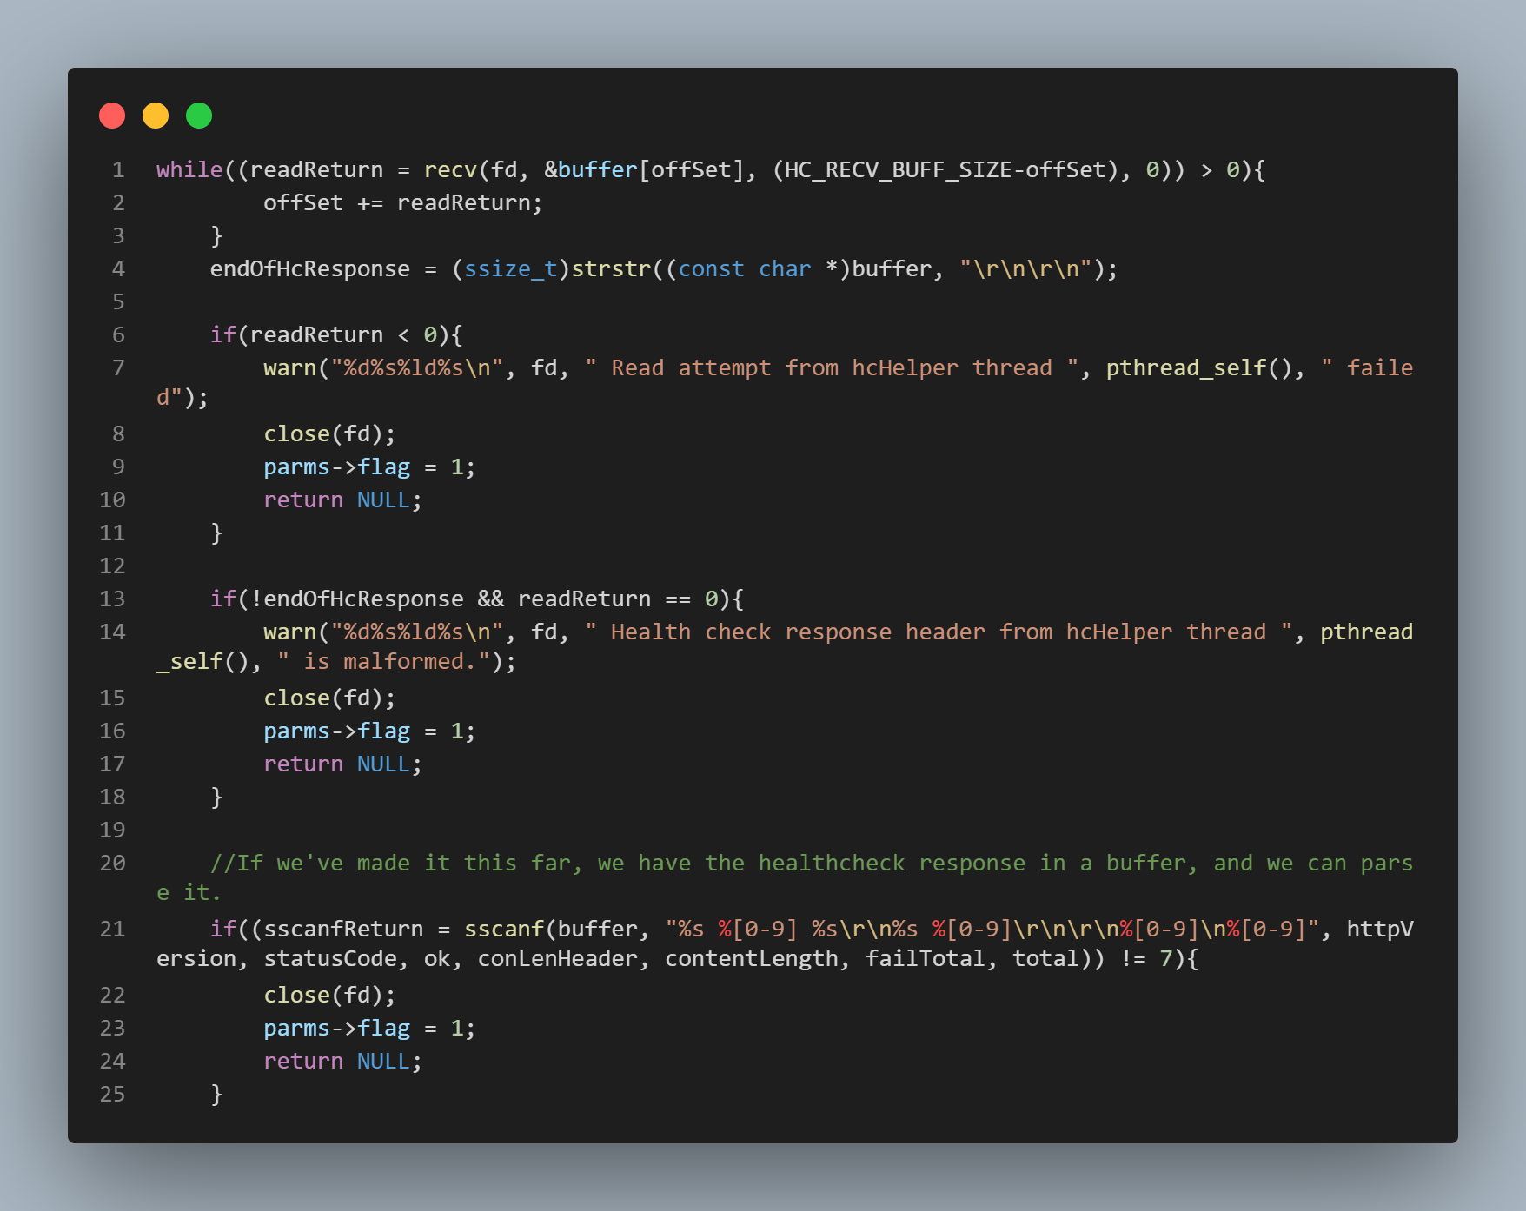This screenshot has height=1211, width=1526.
Task: Click '!endOfHcResponse' on line 13
Action: pyautogui.click(x=357, y=599)
